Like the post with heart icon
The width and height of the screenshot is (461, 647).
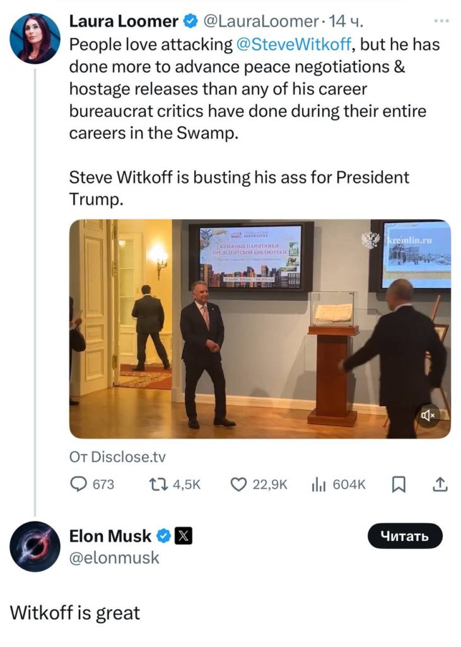tap(238, 485)
